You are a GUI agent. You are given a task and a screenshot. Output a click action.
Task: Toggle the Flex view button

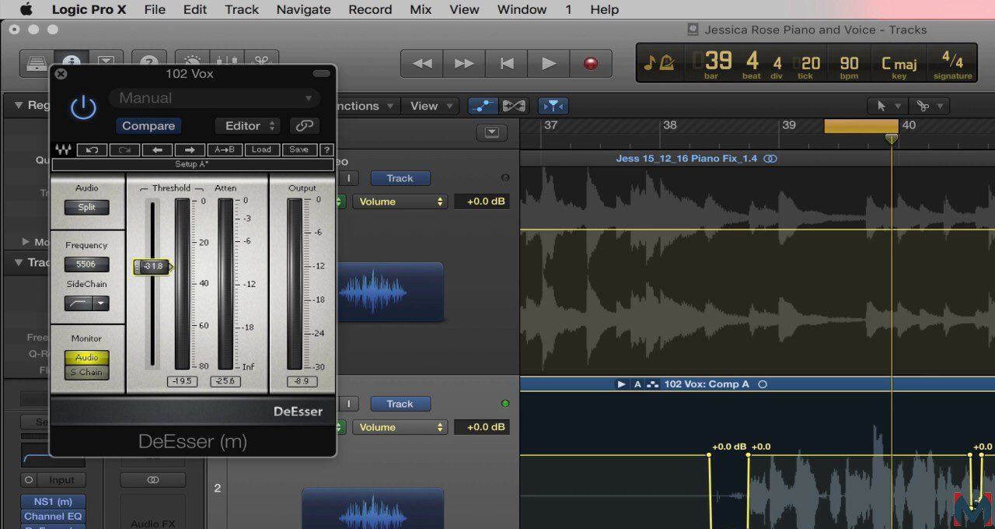tap(514, 106)
